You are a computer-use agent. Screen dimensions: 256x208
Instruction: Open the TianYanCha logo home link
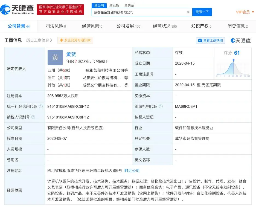coord(17,10)
